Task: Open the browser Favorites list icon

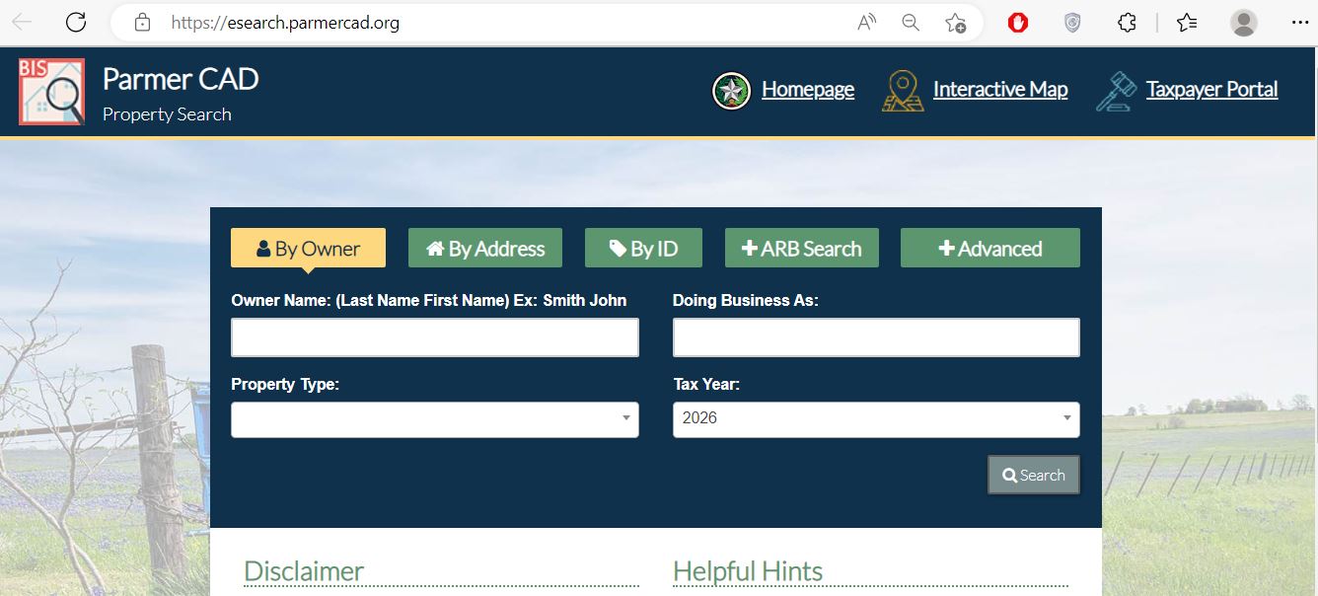Action: click(1187, 23)
